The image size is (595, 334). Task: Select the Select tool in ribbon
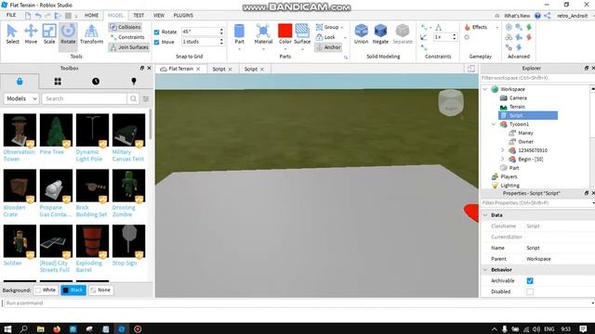(x=12, y=34)
